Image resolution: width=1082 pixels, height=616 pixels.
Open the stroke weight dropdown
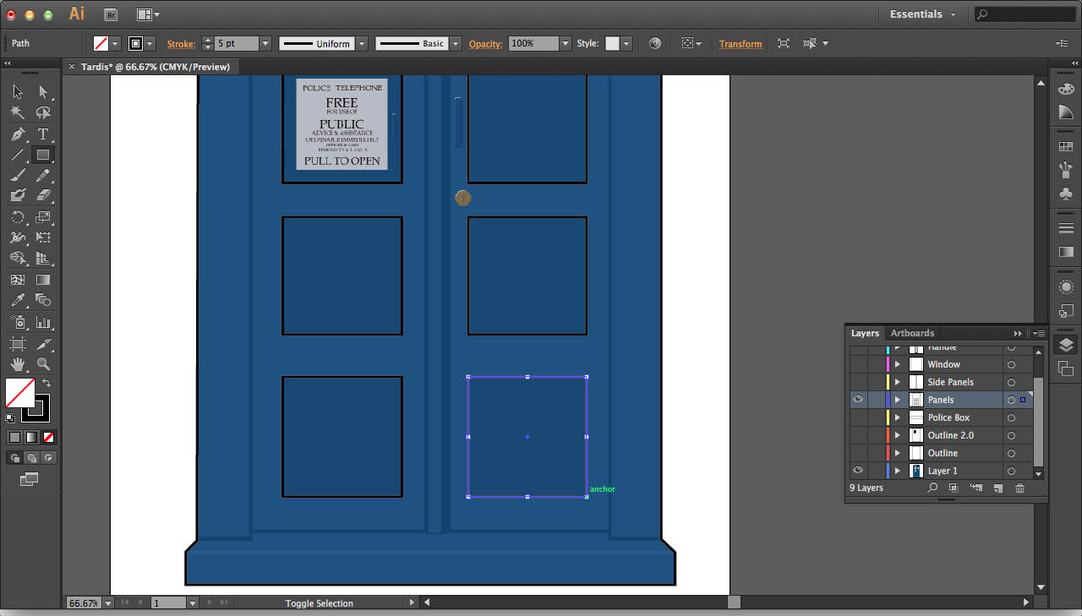pyautogui.click(x=265, y=43)
